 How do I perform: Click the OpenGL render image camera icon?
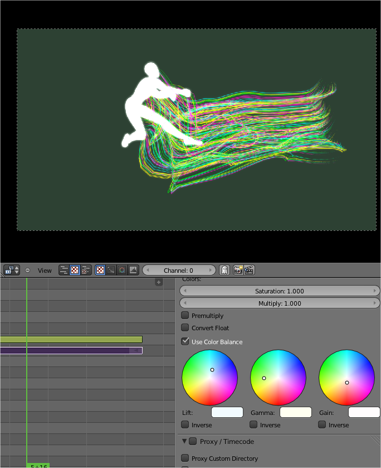tap(238, 270)
